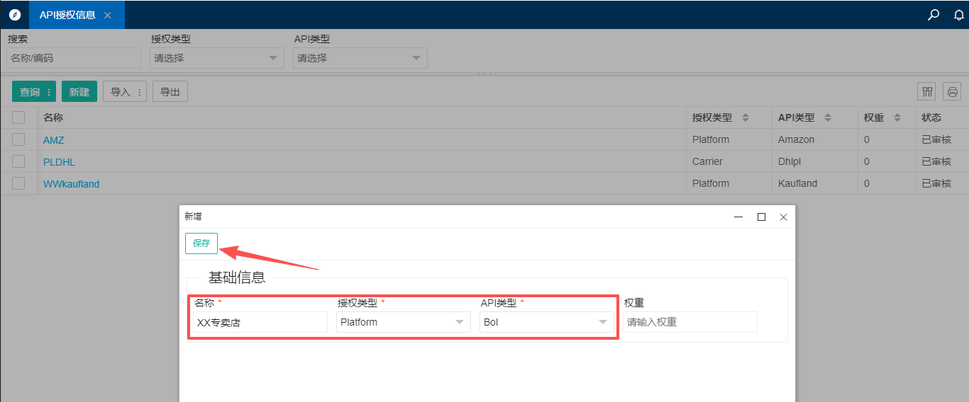Open the PLDHL record link
This screenshot has height=402, width=969.
(x=59, y=161)
